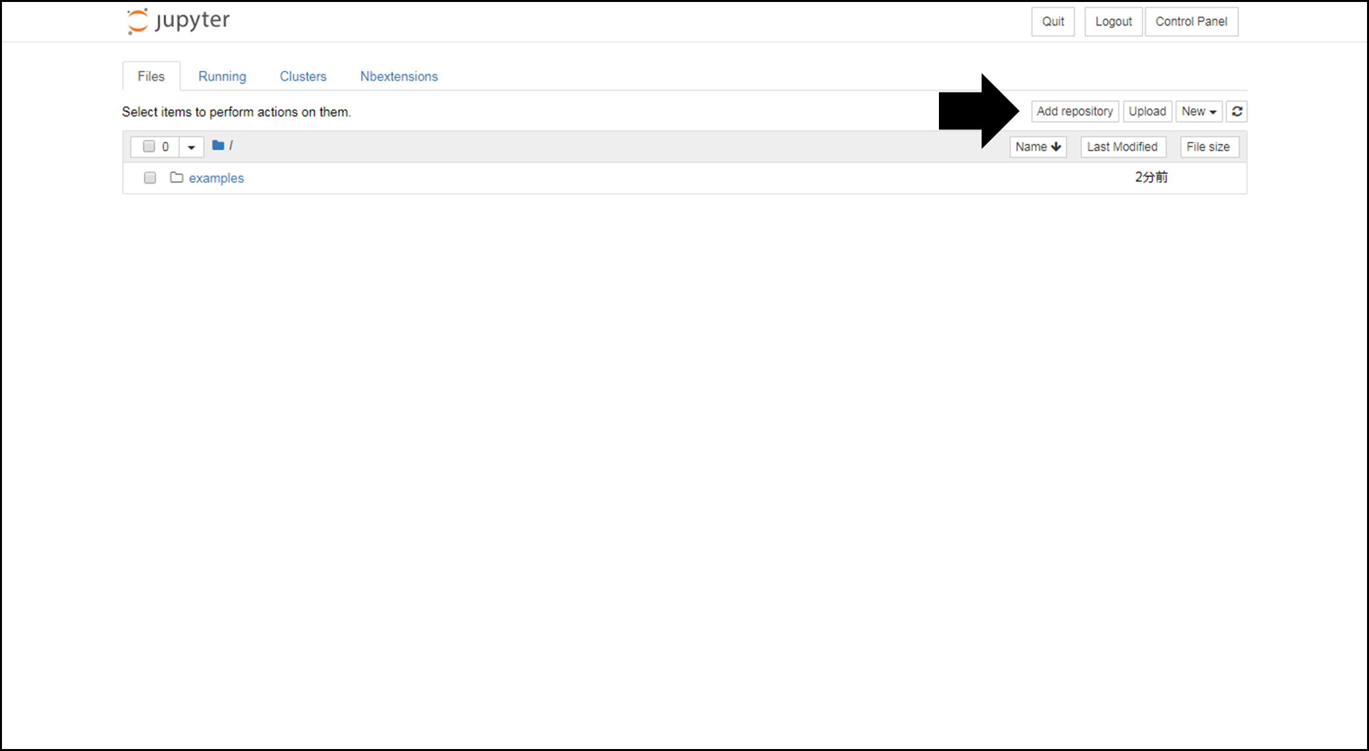Open the selection filter dropdown arrow
The image size is (1369, 751).
pyautogui.click(x=191, y=147)
